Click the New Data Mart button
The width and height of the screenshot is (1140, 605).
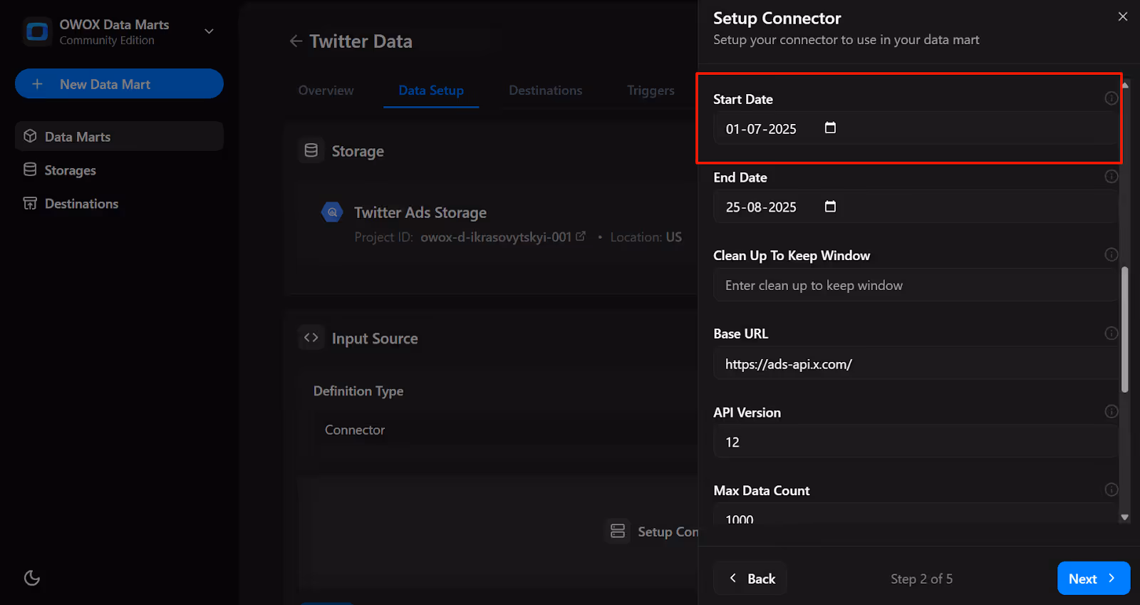119,84
